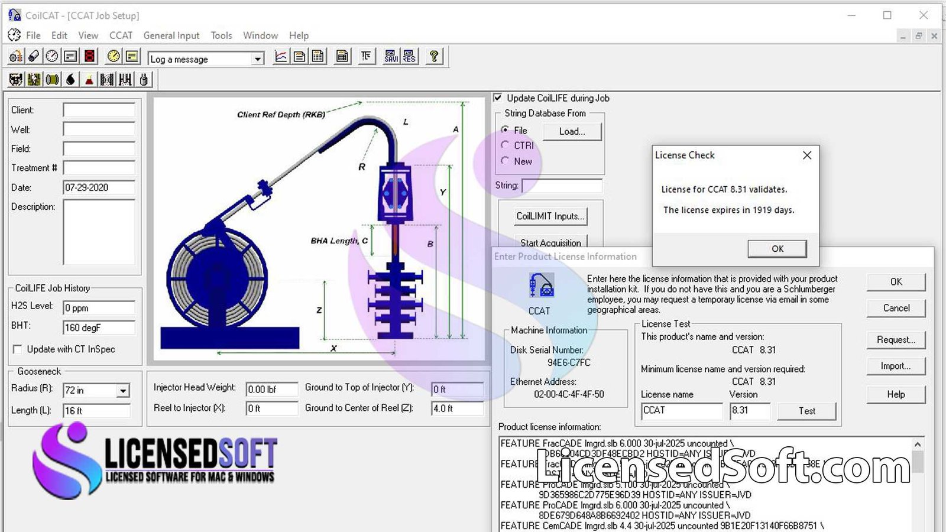Screen dimensions: 946x532
Task: Open the Help menu
Action: (299, 35)
